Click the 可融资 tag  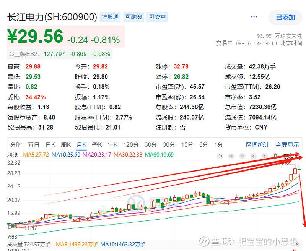click(133, 17)
